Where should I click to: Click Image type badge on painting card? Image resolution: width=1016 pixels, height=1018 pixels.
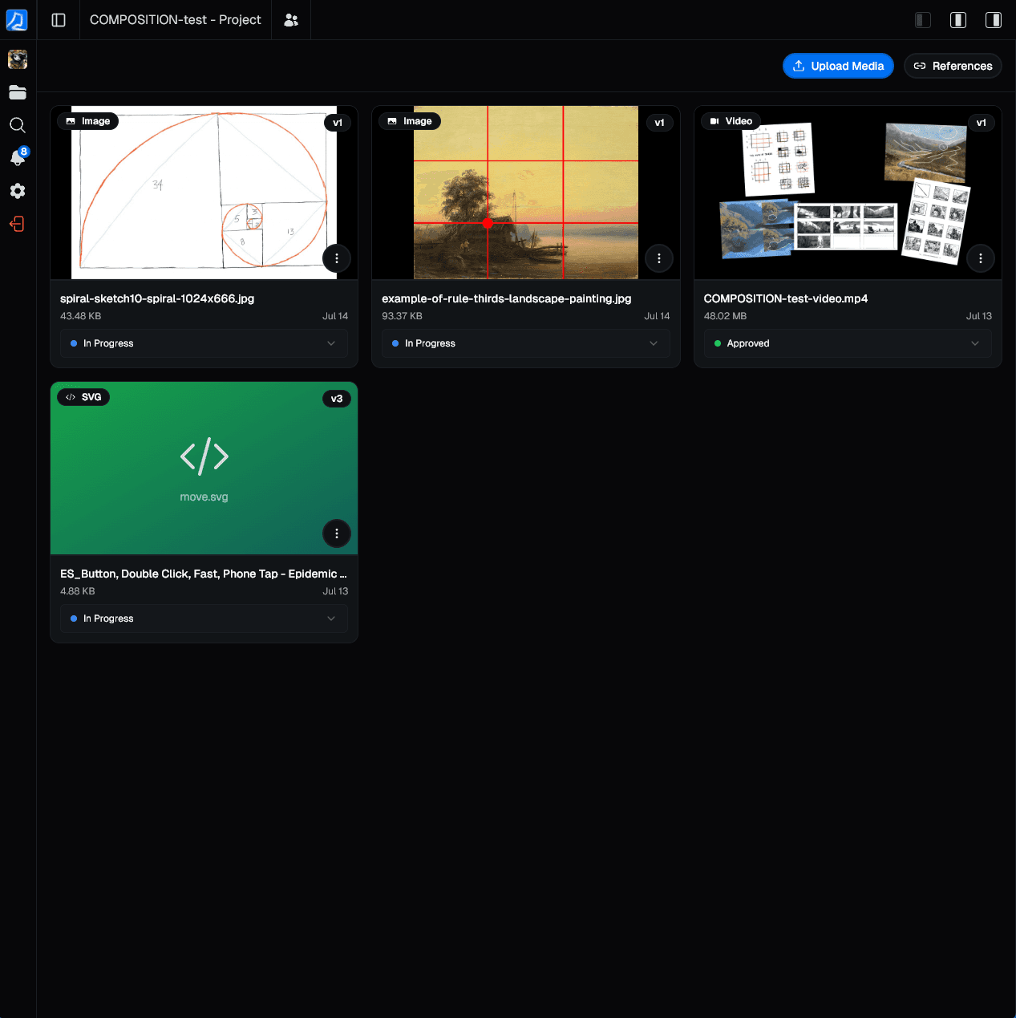[410, 121]
